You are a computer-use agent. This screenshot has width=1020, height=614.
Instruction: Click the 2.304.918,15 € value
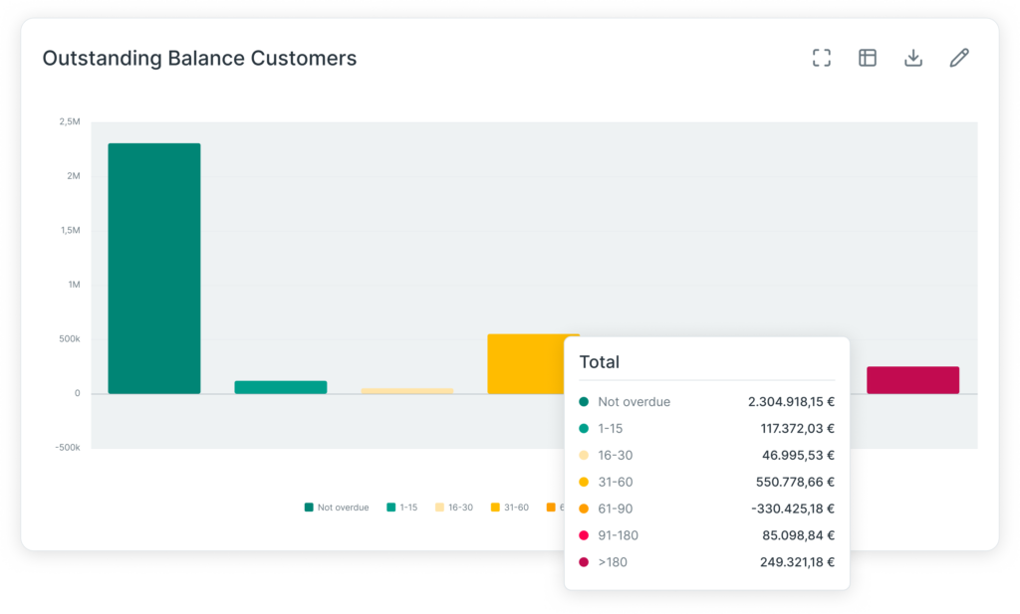pos(791,401)
